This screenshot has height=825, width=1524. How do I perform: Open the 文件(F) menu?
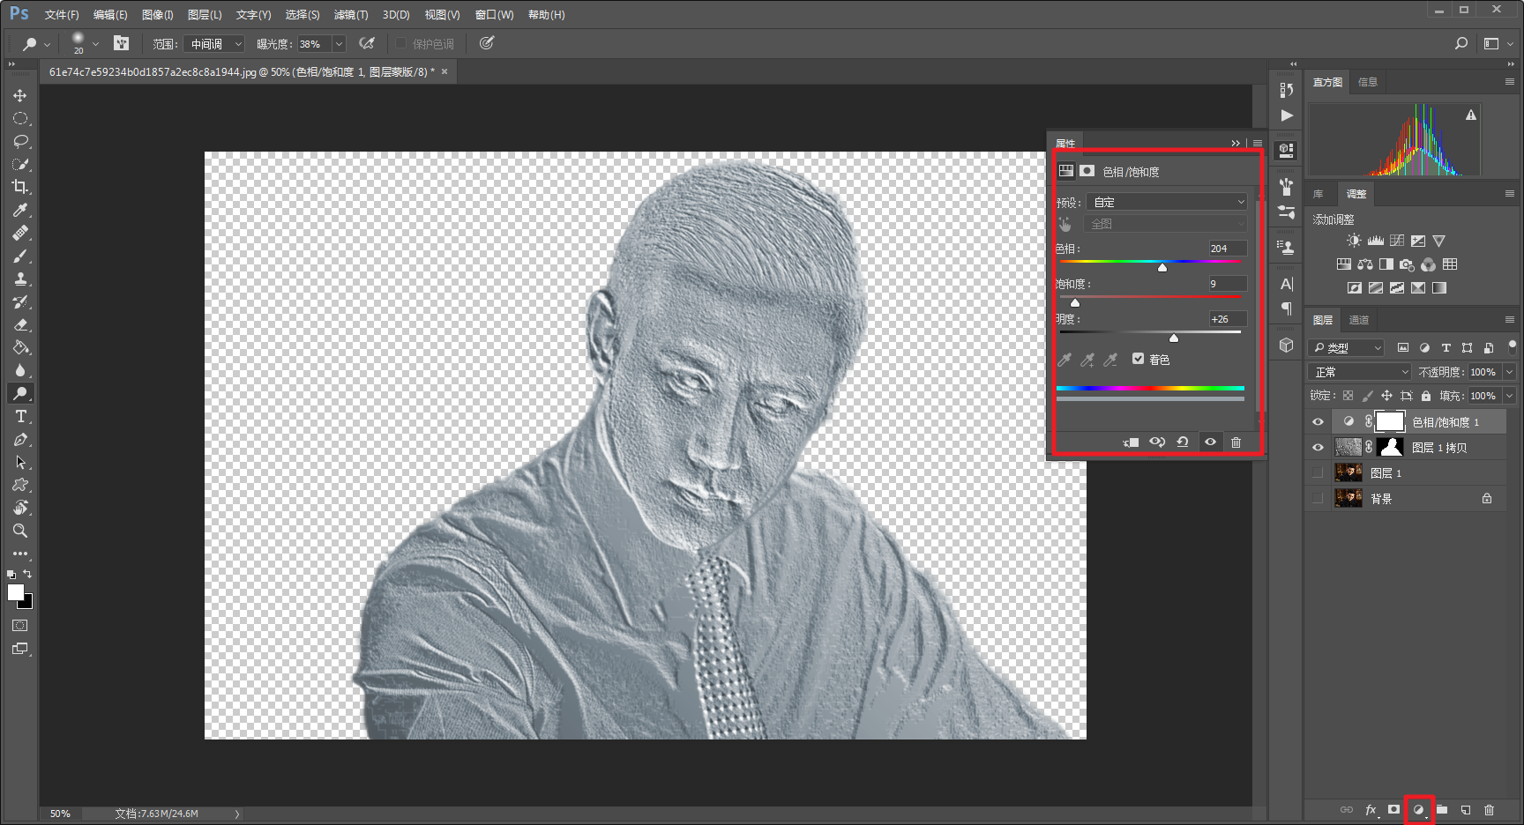62,15
